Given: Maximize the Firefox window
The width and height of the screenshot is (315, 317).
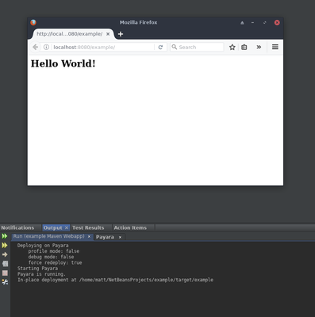Looking at the screenshot, I should [265, 23].
